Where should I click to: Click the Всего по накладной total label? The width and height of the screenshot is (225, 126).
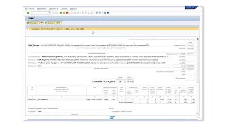[126, 102]
